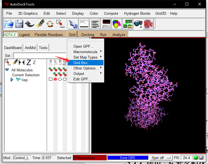Expand the 1iep molecule node
This screenshot has width=208, height=164.
12,80
